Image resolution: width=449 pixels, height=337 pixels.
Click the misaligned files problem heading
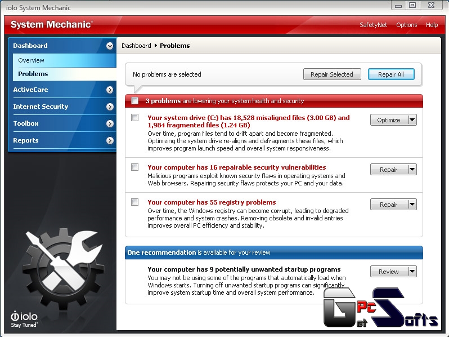tap(249, 121)
